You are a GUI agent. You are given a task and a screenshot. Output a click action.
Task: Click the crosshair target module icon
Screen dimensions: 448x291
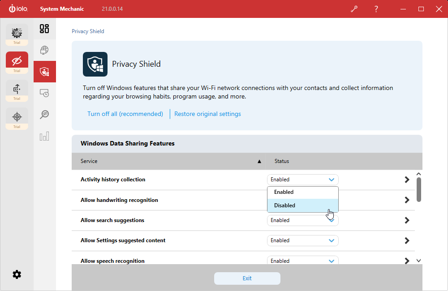[x=17, y=117]
